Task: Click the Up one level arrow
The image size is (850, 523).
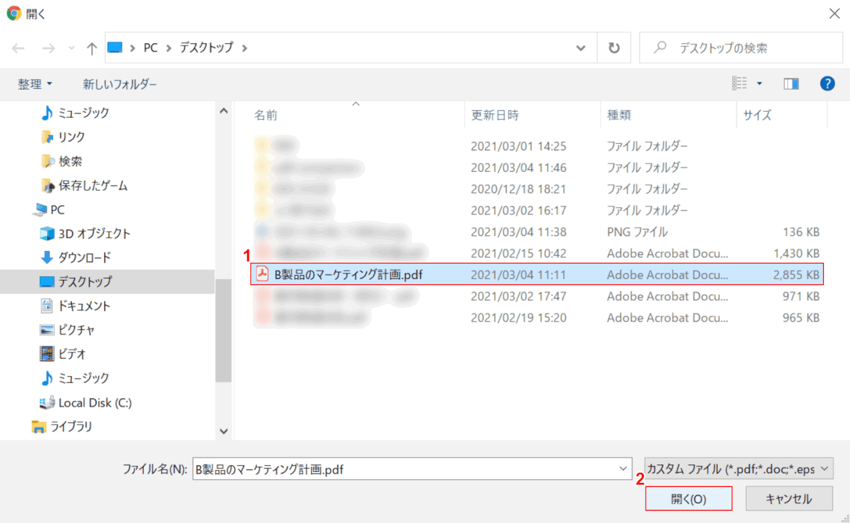Action: [x=92, y=48]
